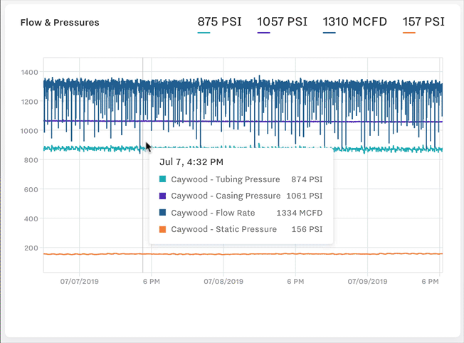Click the teal Tubing Pressure swatch in tooltip
Image resolution: width=464 pixels, height=343 pixels.
162,179
